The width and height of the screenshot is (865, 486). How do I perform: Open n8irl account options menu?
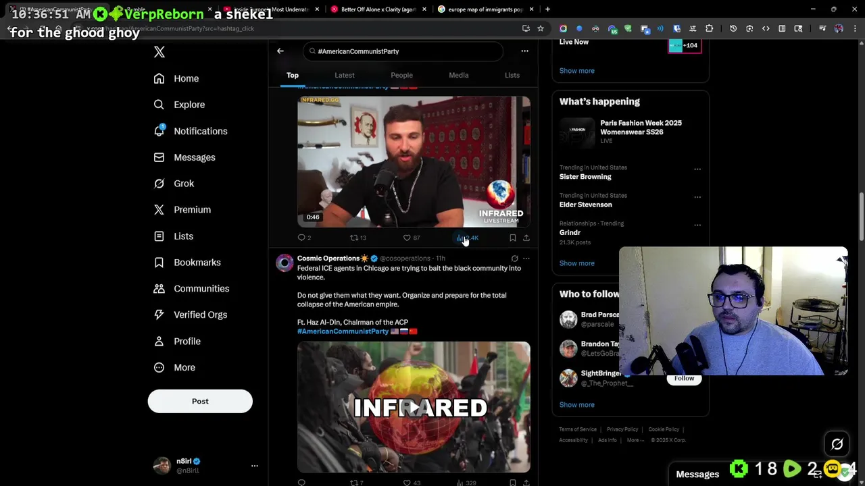pyautogui.click(x=255, y=466)
